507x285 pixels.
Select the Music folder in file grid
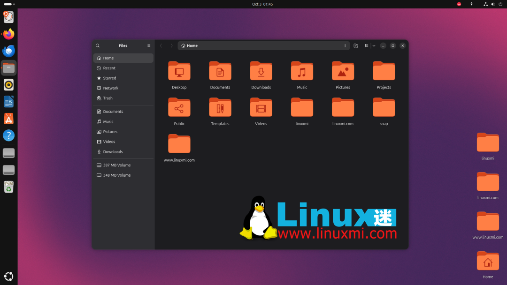click(x=302, y=71)
